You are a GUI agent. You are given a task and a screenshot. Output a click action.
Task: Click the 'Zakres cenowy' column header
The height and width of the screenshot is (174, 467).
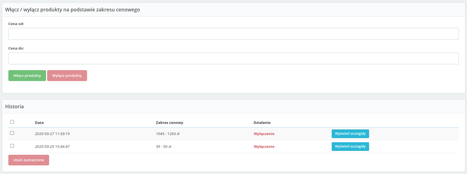pyautogui.click(x=169, y=122)
